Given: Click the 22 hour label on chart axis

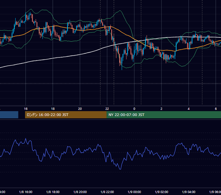Looking at the screenshot, I should pos(107,109).
